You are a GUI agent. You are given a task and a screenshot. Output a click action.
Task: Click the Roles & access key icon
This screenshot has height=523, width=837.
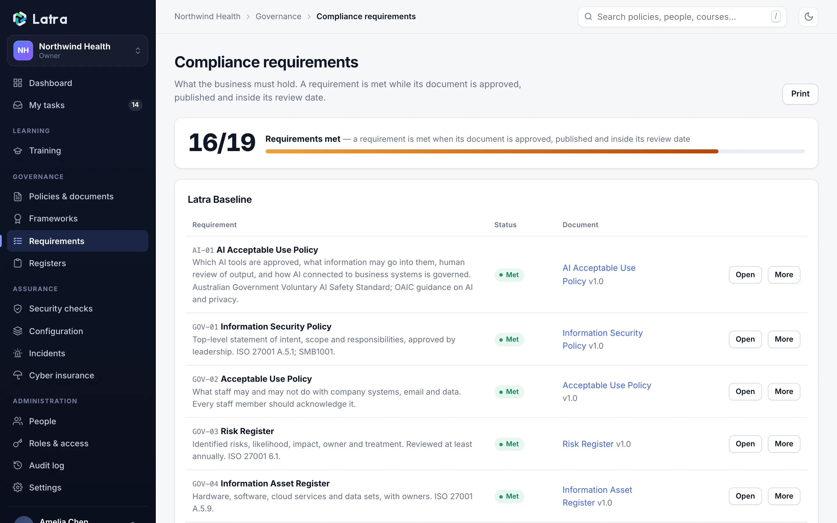point(18,443)
